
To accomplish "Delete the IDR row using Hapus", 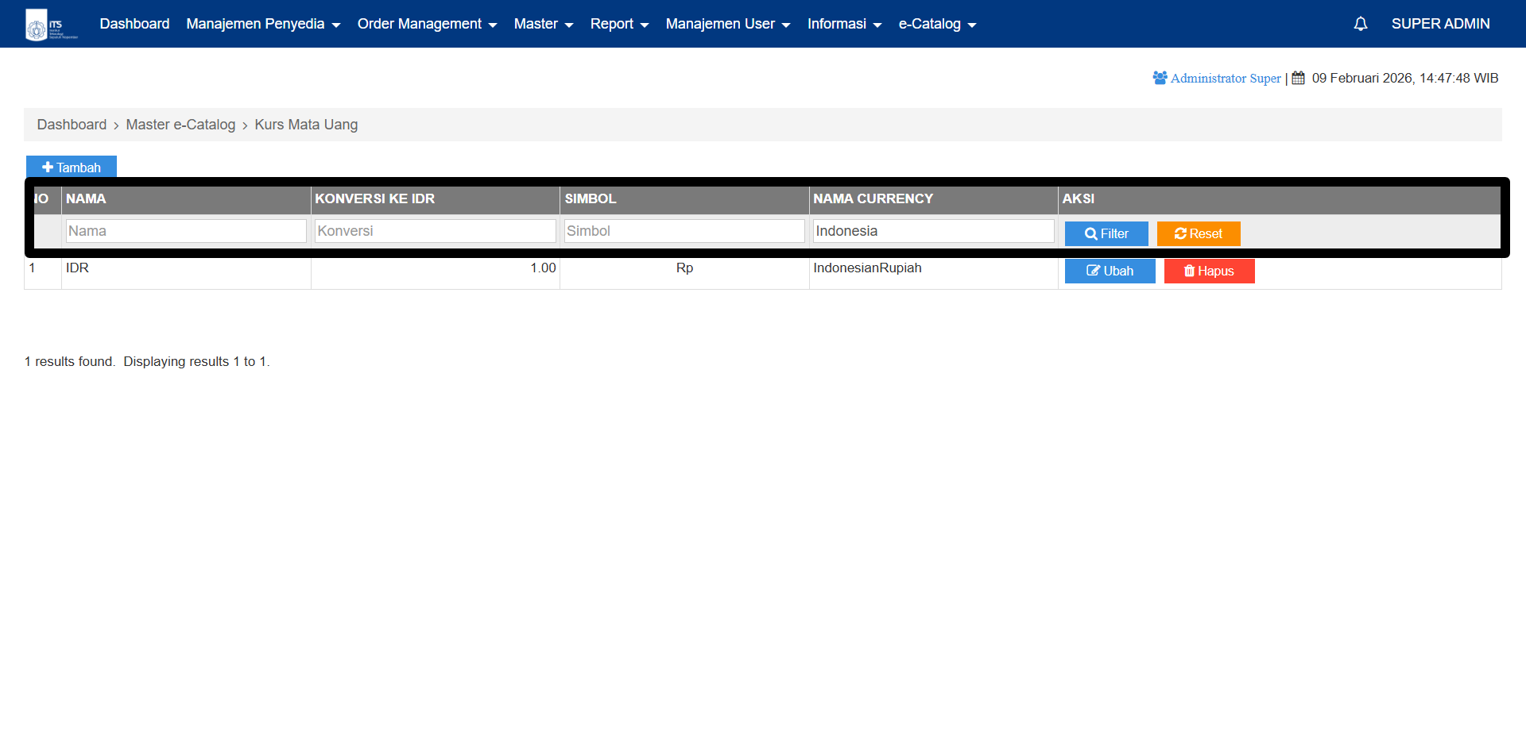I will pos(1208,271).
